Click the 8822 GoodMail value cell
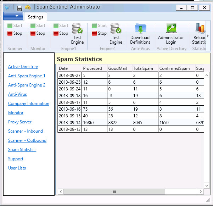The image size is (213, 206). point(119,122)
